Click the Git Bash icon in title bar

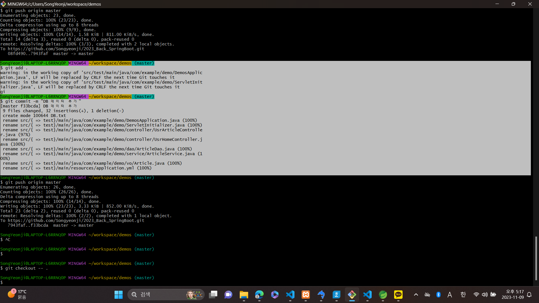(x=3, y=4)
